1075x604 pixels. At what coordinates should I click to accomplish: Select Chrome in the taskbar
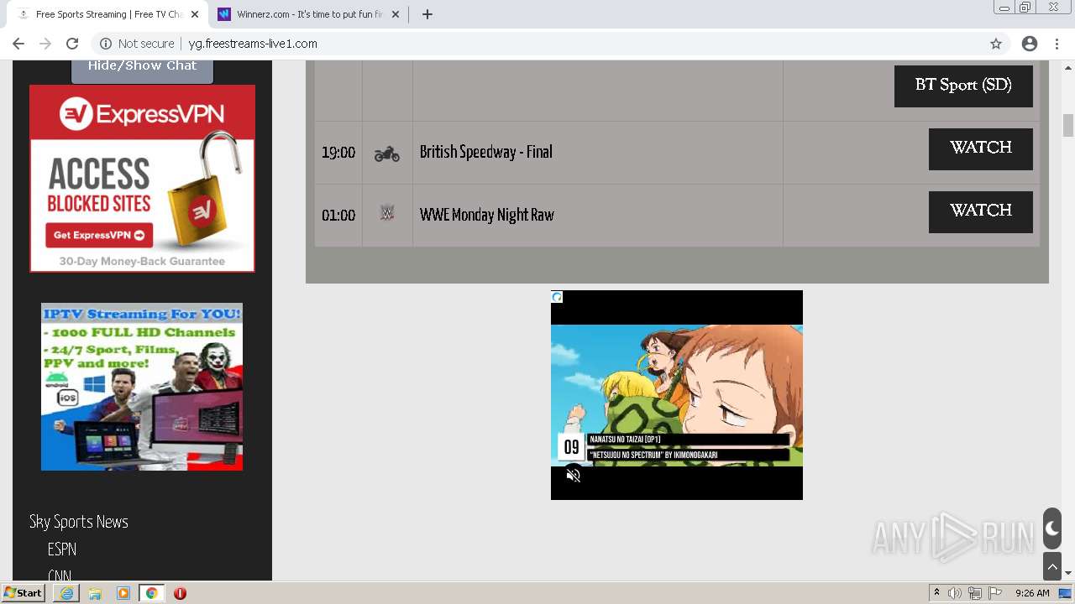coord(151,593)
